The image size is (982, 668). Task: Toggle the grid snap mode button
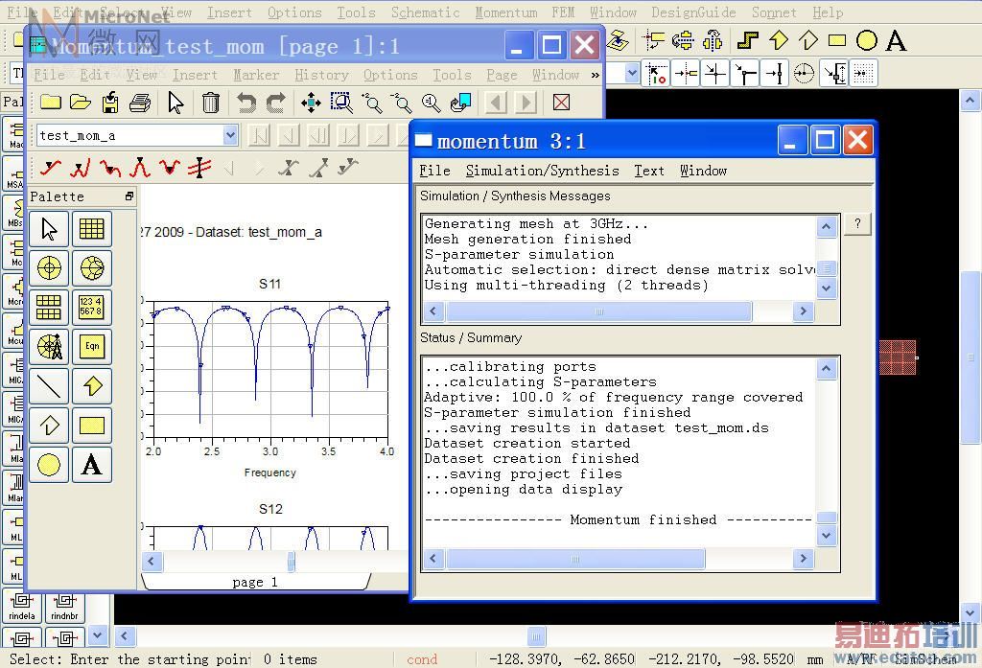(x=863, y=73)
